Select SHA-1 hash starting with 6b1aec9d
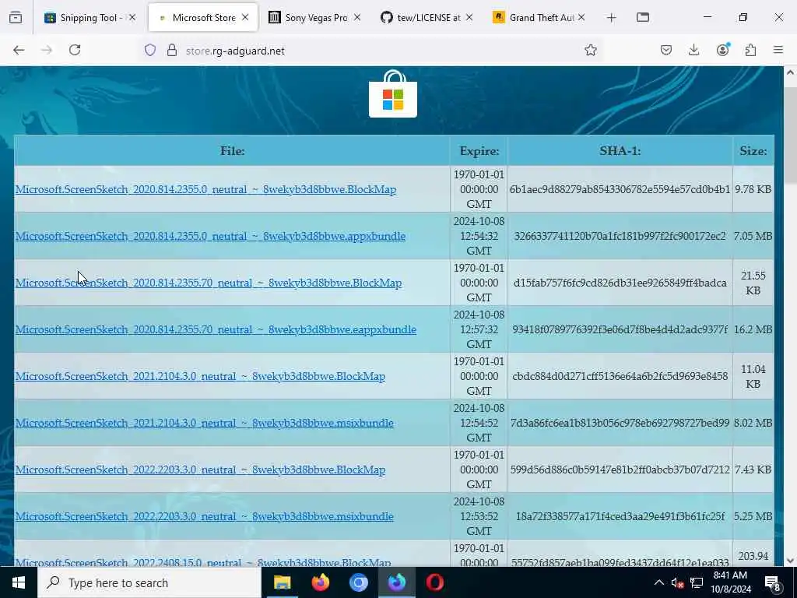The height and width of the screenshot is (598, 797). 620,189
